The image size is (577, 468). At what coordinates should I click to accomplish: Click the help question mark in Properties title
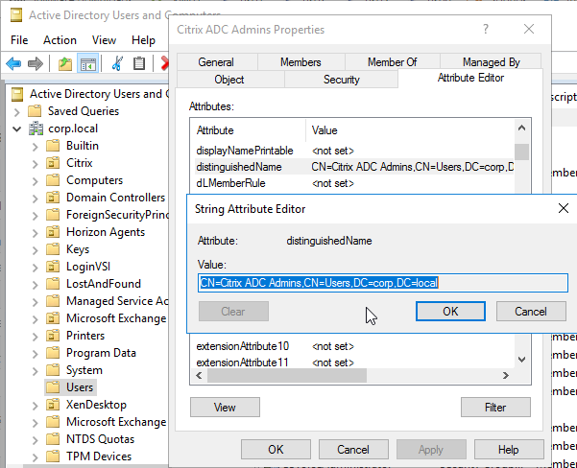(x=486, y=29)
